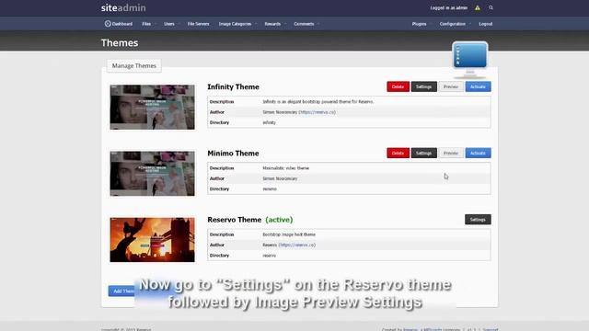Screen dimensions: 589x331
Task: Open the Plugins menu
Action: point(420,24)
